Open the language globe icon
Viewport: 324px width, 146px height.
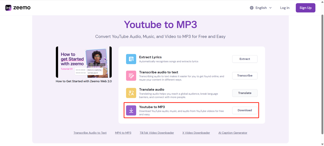tap(252, 8)
